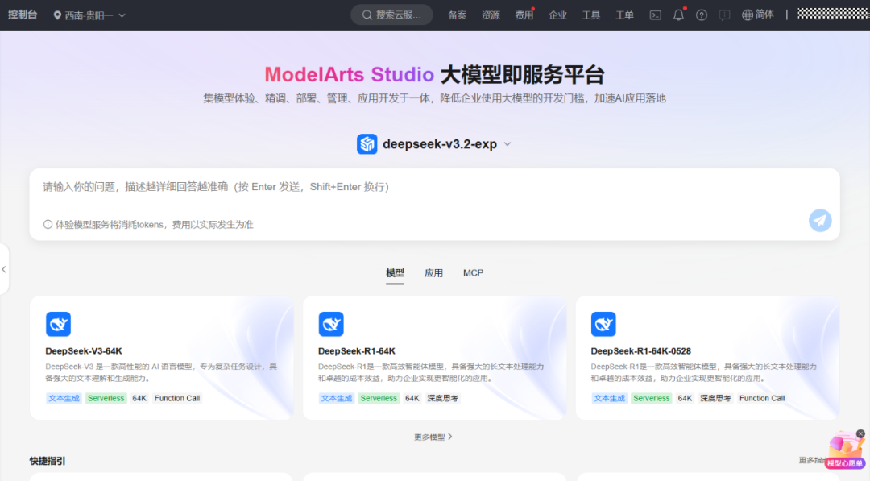Click the pixelated account name in header
The width and height of the screenshot is (870, 481).
click(x=833, y=14)
